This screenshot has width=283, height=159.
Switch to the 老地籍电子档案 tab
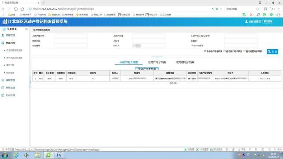click(x=185, y=62)
